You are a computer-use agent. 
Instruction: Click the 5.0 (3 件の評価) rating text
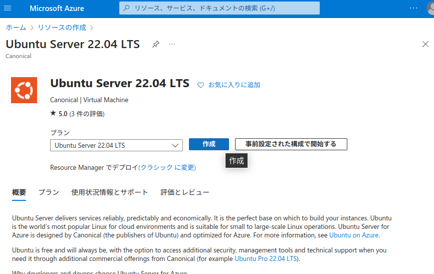coord(81,114)
